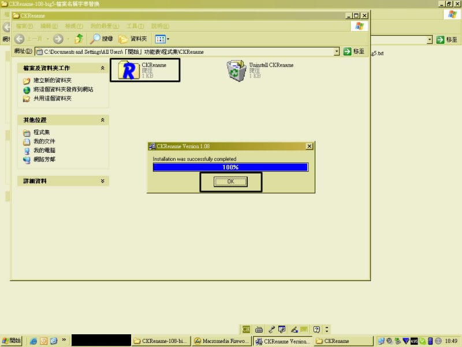This screenshot has width=462, height=347.
Task: Click OK in the installation dialog
Action: [x=230, y=182]
